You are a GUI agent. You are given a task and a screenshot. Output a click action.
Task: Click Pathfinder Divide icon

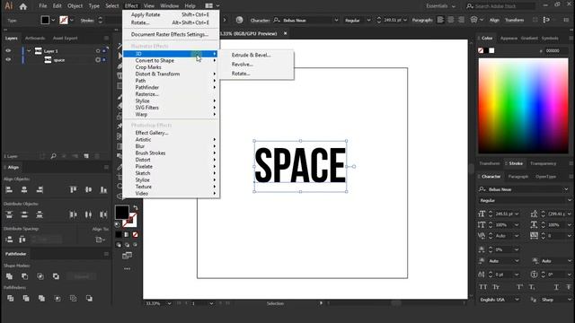[10, 298]
